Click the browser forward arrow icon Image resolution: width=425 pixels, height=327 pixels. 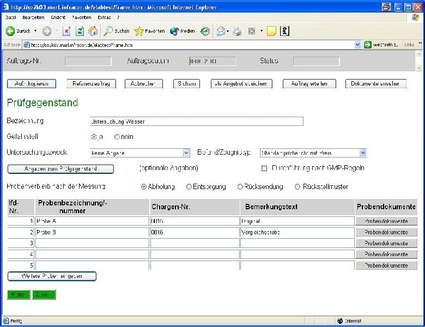tap(47, 31)
